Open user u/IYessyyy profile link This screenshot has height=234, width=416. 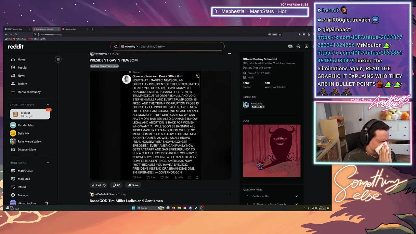coord(101,54)
